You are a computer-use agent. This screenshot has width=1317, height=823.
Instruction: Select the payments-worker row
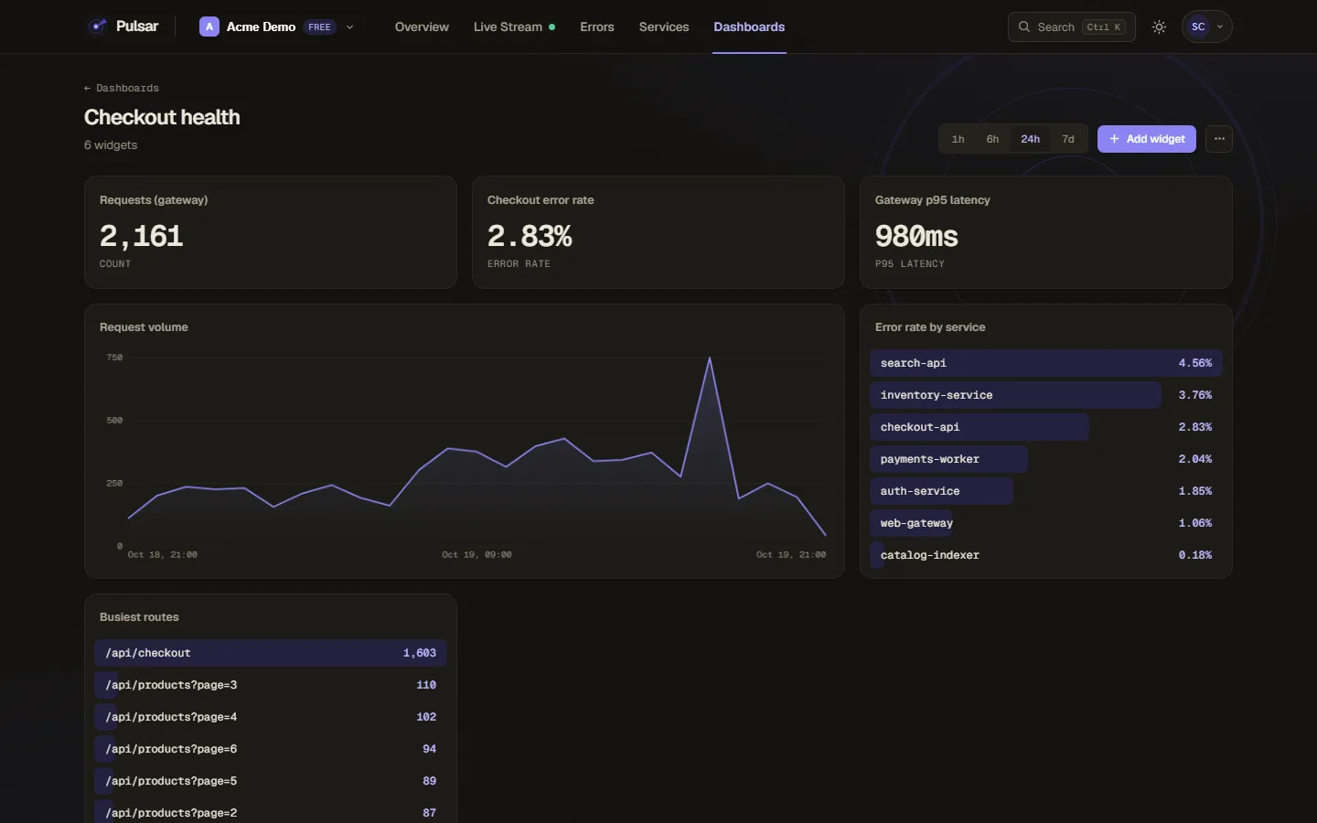[x=1045, y=459]
